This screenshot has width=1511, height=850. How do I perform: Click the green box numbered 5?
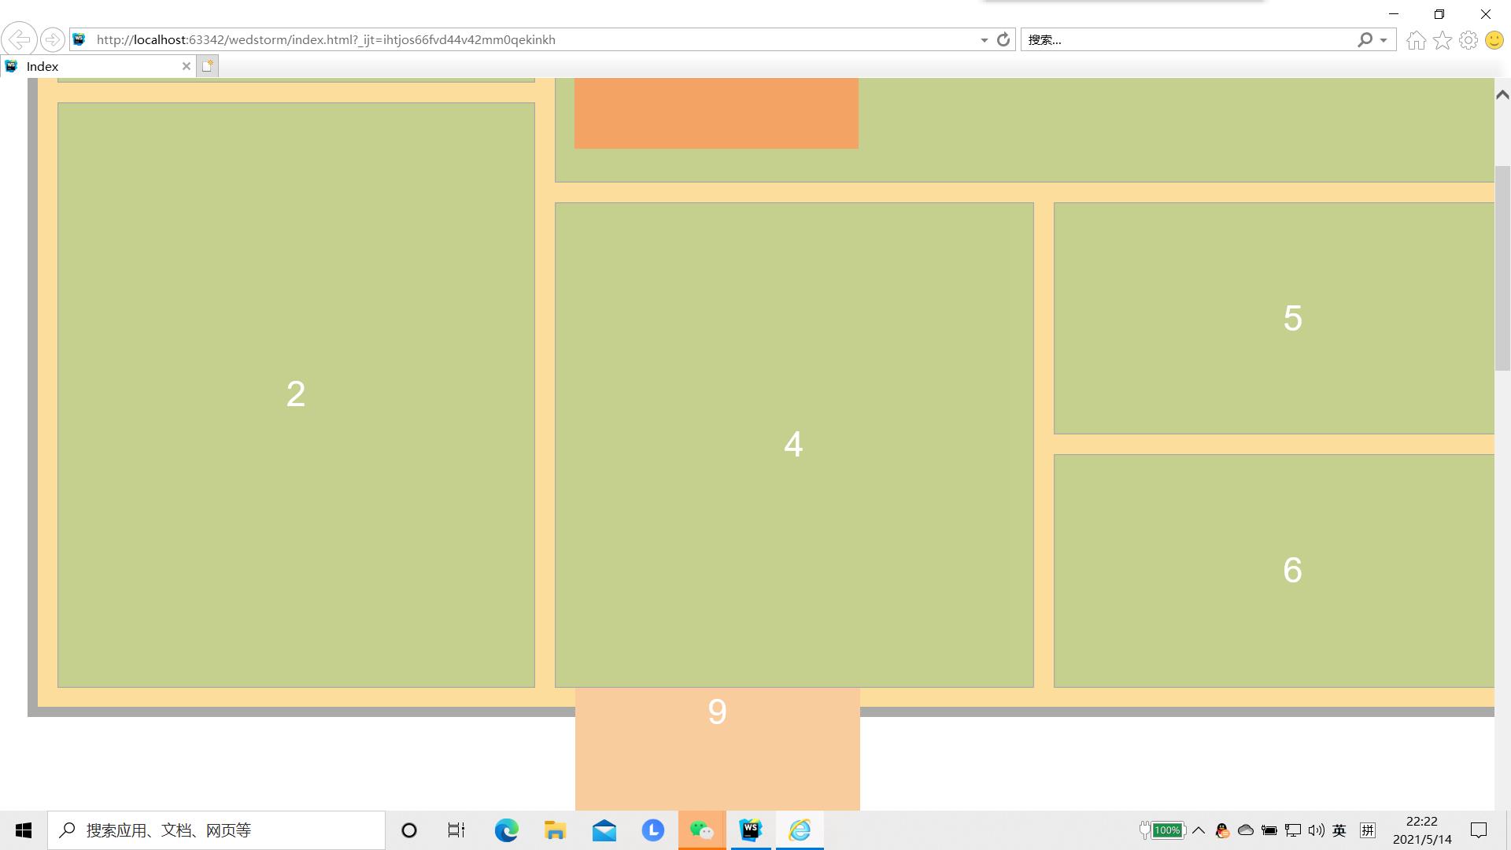[1274, 318]
